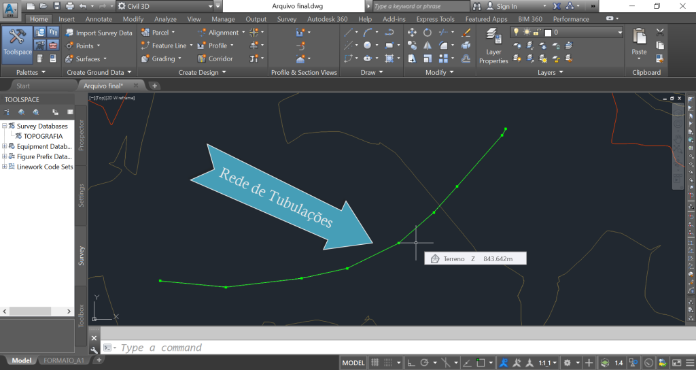
Task: Toggle Polar tracking in status bar
Action: click(425, 363)
